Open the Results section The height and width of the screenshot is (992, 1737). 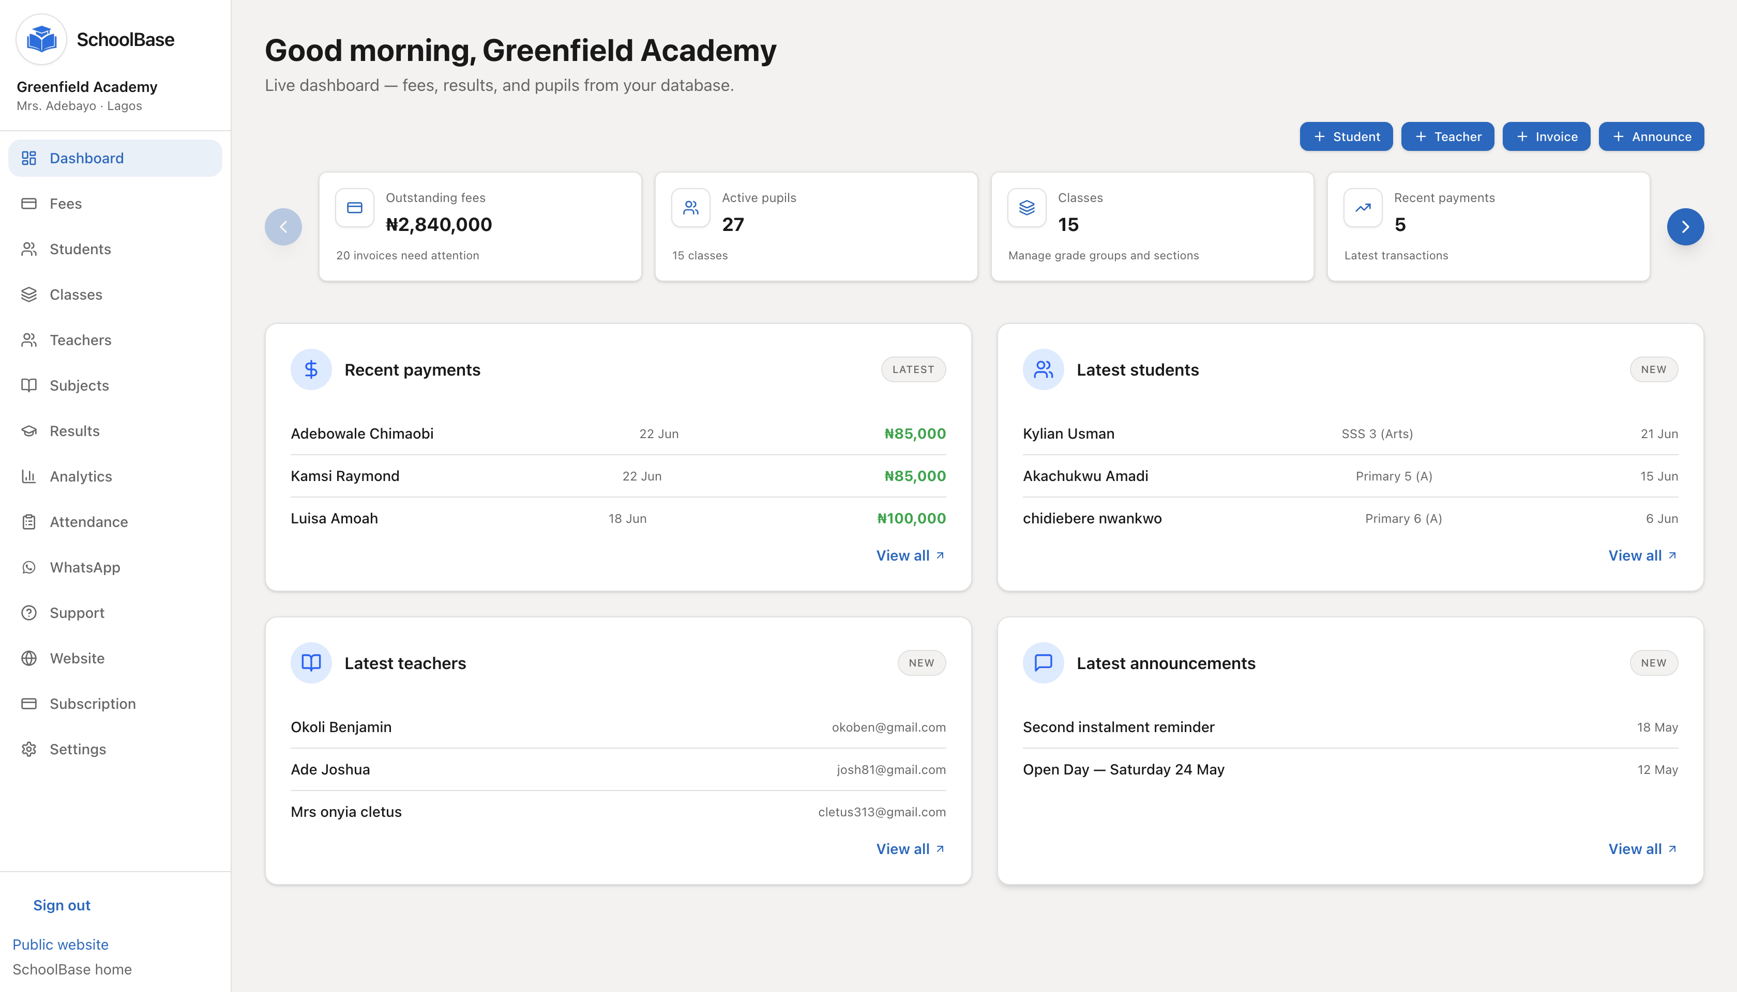[115, 431]
